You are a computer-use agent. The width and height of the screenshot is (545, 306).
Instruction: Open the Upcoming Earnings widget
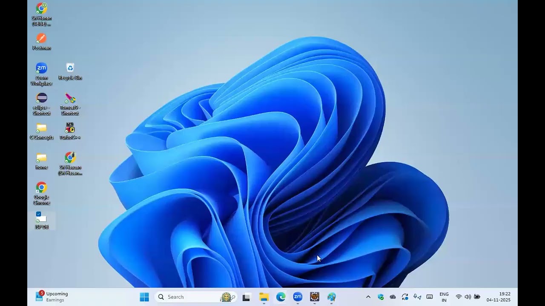pyautogui.click(x=52, y=297)
